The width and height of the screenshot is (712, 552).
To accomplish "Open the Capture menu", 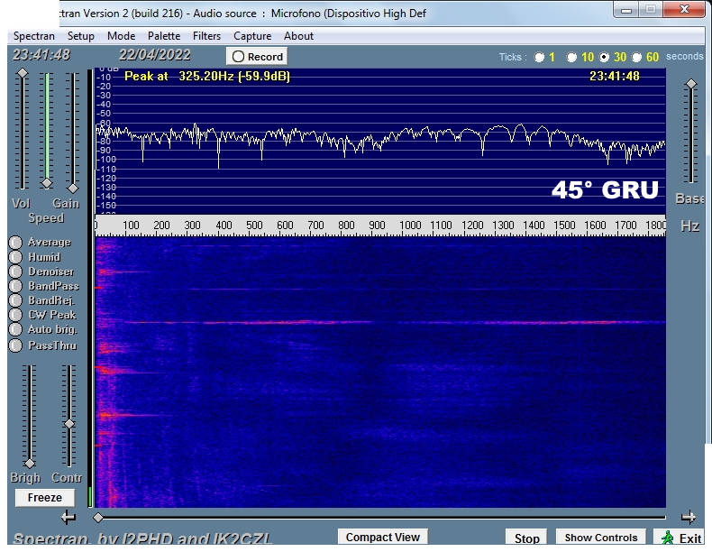I will 252,36.
